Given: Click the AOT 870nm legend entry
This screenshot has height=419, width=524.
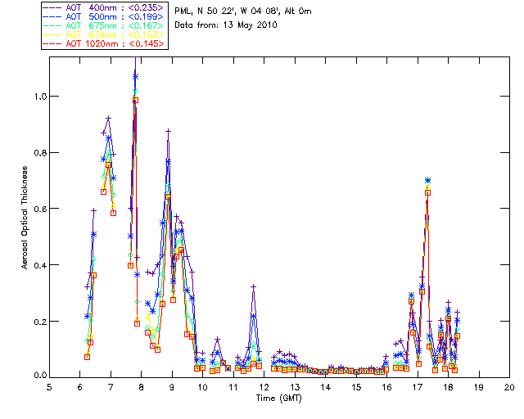Looking at the screenshot, I should tap(104, 34).
